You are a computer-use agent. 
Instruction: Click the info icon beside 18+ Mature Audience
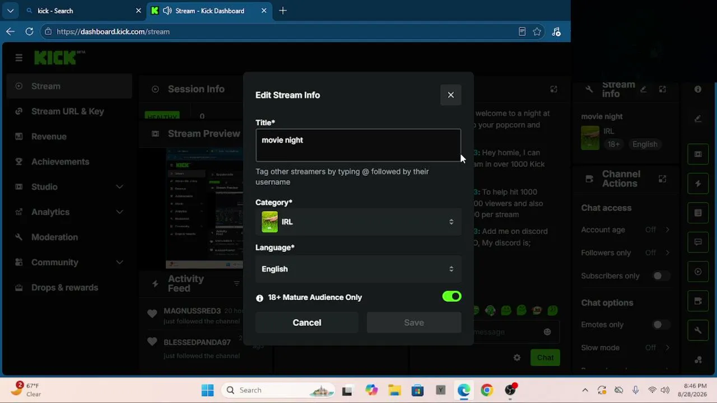click(x=259, y=298)
